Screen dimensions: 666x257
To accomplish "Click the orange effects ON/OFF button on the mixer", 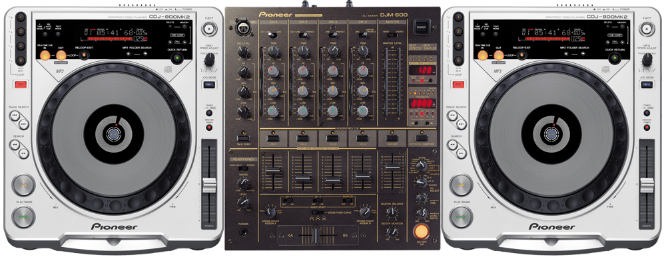I will [421, 230].
